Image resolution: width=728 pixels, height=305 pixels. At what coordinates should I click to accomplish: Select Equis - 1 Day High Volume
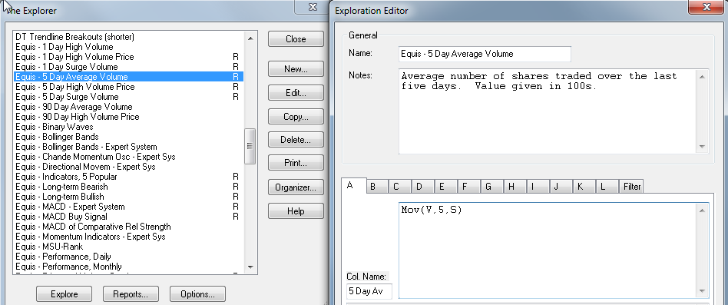(128, 46)
